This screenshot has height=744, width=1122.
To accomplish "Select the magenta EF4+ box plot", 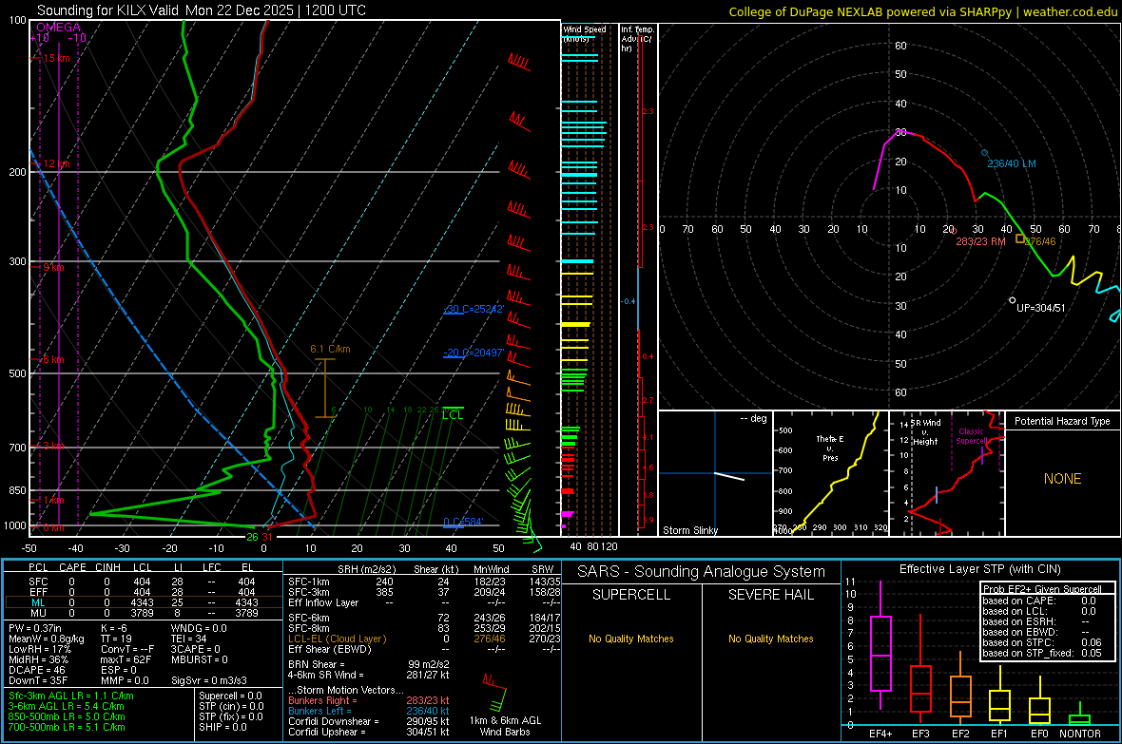I will [880, 645].
